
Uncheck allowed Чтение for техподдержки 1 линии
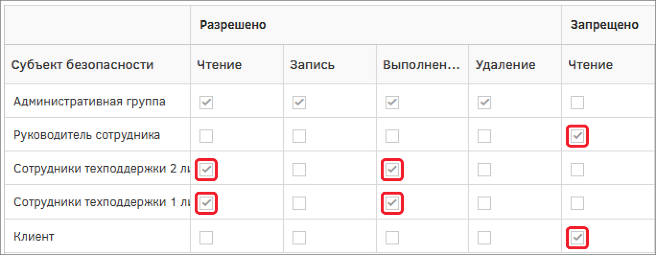(206, 203)
